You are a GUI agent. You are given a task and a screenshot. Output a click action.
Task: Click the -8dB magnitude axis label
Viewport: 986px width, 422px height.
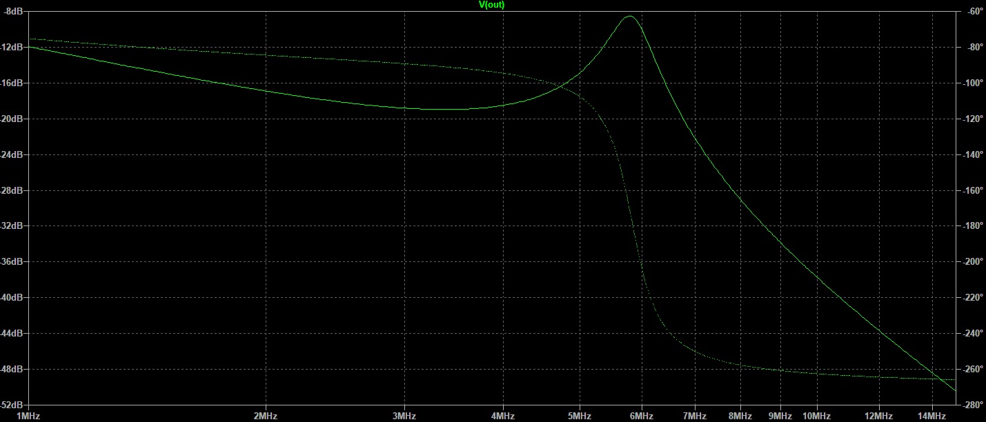coord(14,12)
